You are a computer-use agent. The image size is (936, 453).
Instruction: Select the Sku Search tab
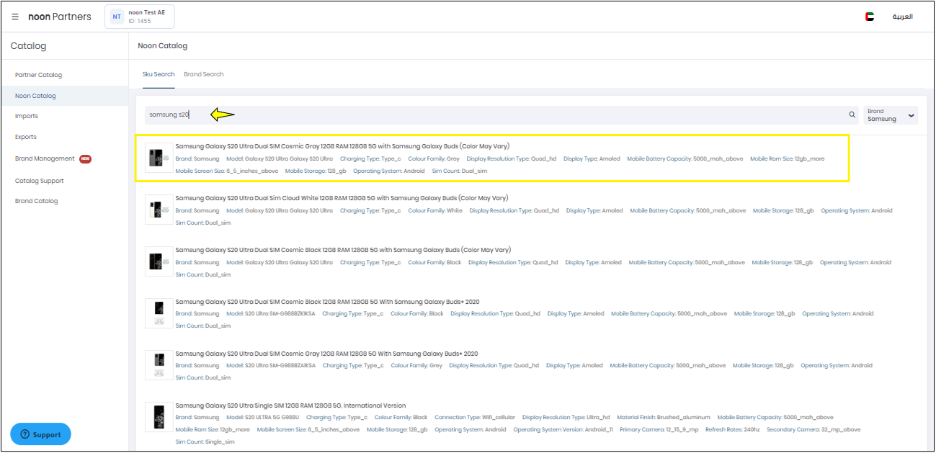click(158, 74)
